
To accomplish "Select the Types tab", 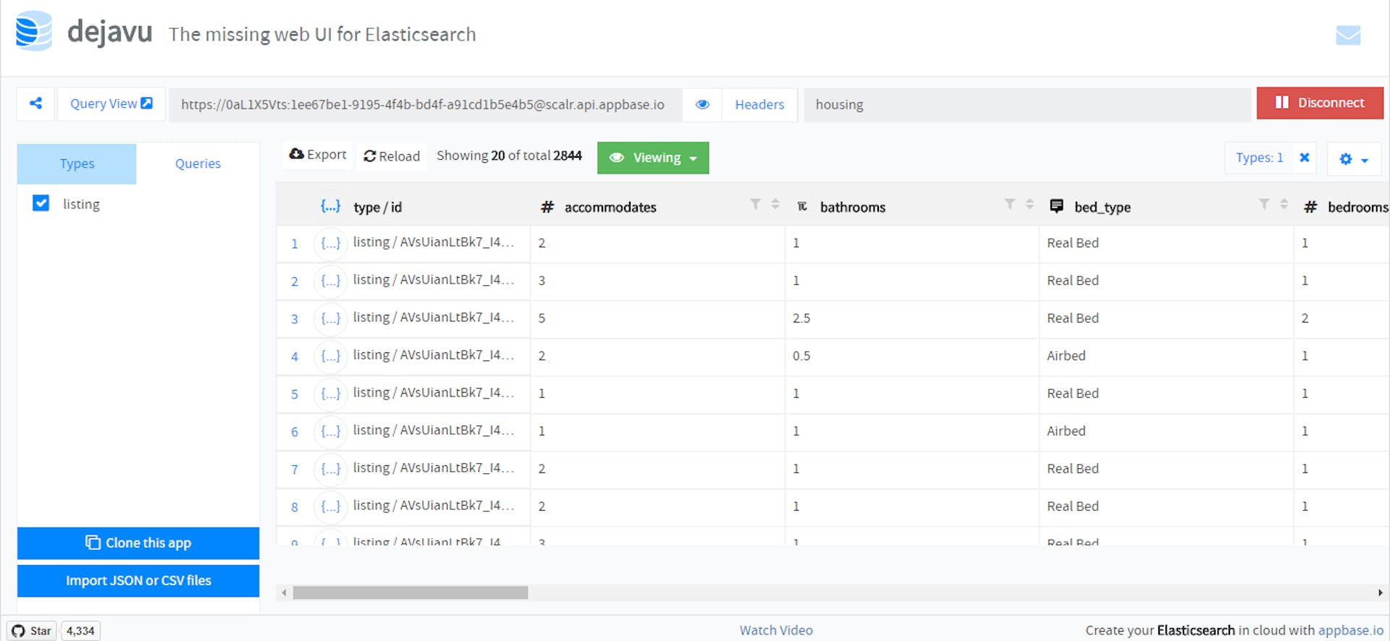I will (x=77, y=164).
